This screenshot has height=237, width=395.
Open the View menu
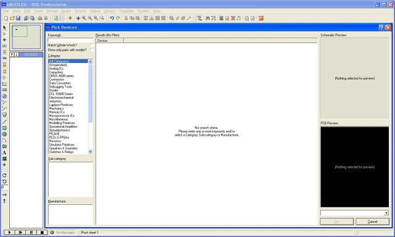(17, 11)
